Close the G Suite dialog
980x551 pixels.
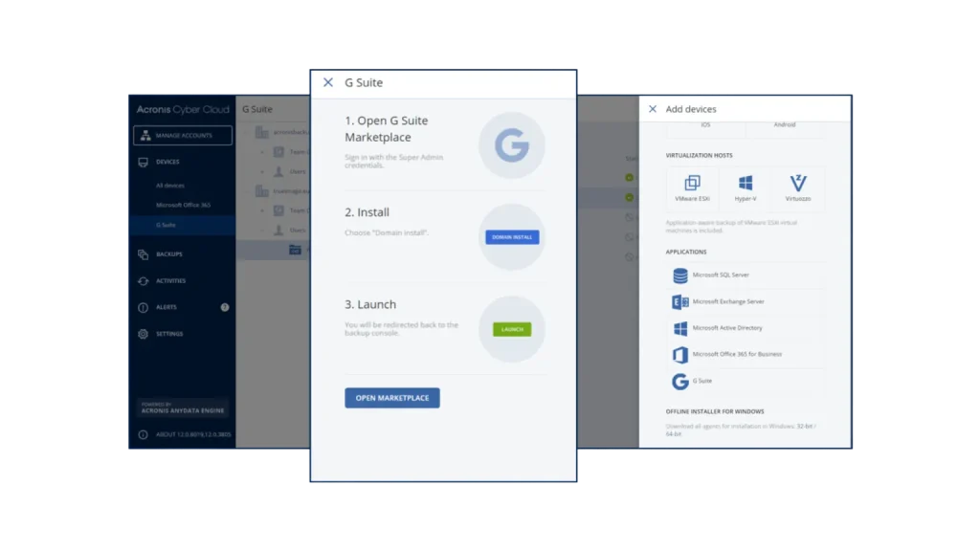[x=328, y=82]
